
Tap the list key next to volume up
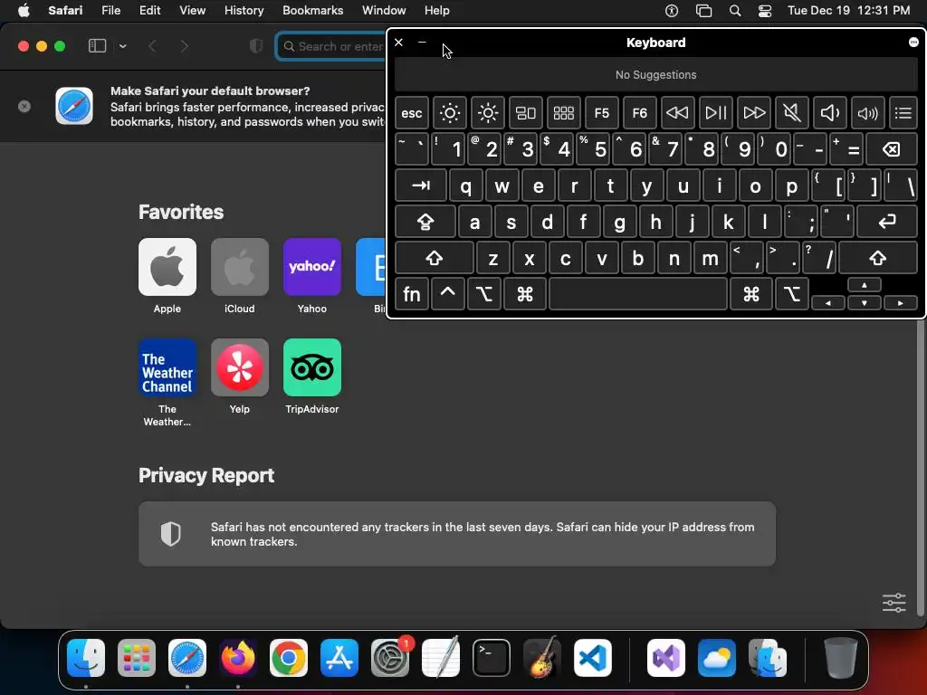[x=903, y=113]
